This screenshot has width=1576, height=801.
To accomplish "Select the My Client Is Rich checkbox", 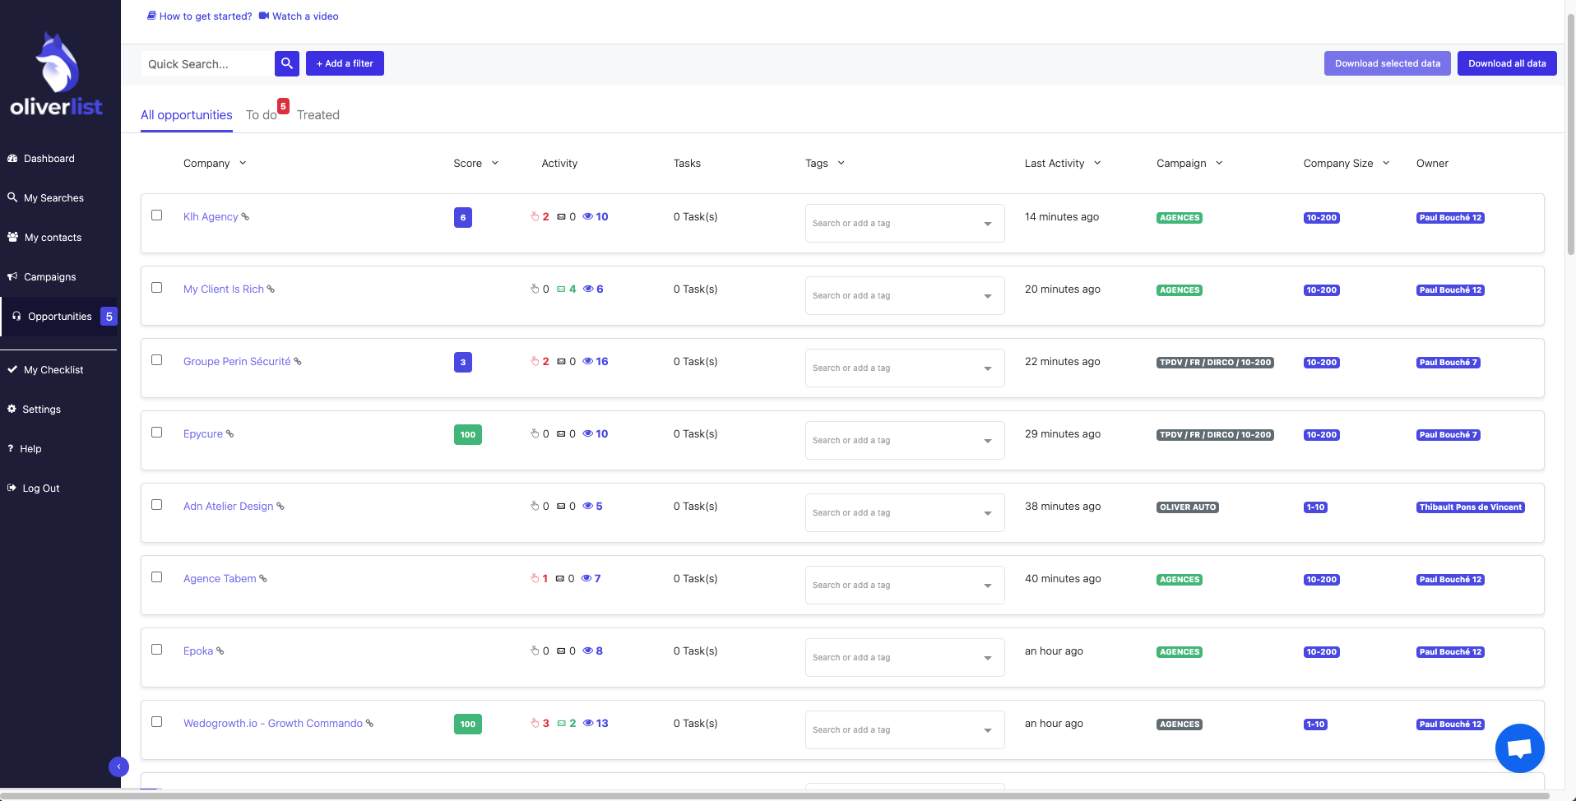I will click(x=157, y=288).
